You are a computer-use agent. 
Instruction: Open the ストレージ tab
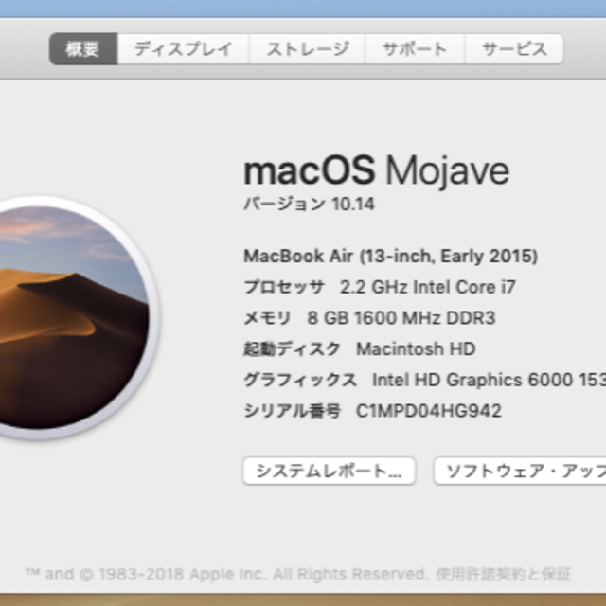[x=307, y=49]
